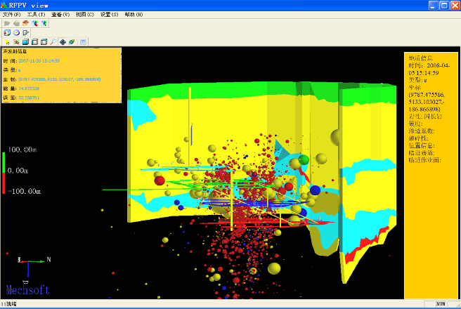Click the clock icon in second toolbar row
The width and height of the screenshot is (461, 309).
pos(16,32)
